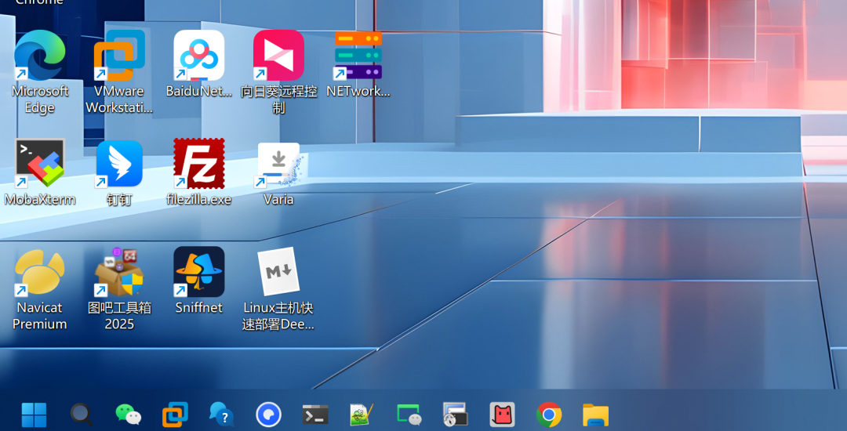
Task: Click the window-with-lock taskbar icon
Action: [456, 415]
